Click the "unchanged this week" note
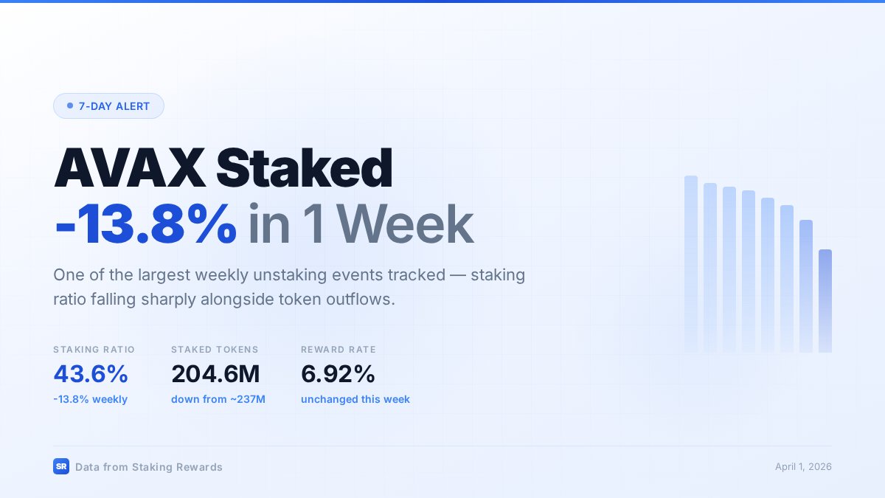885x498 pixels. pos(355,399)
